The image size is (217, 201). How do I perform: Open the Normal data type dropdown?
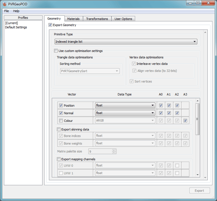coord(125,113)
